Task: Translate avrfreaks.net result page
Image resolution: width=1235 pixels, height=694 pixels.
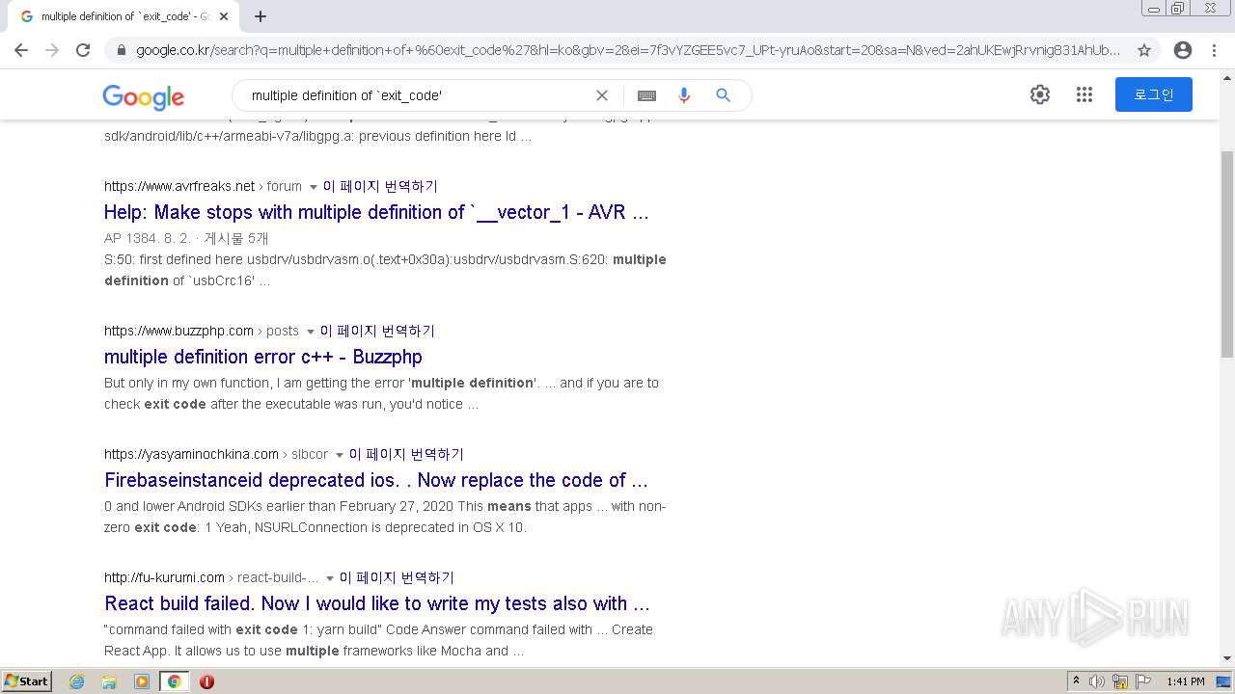Action: pos(380,186)
